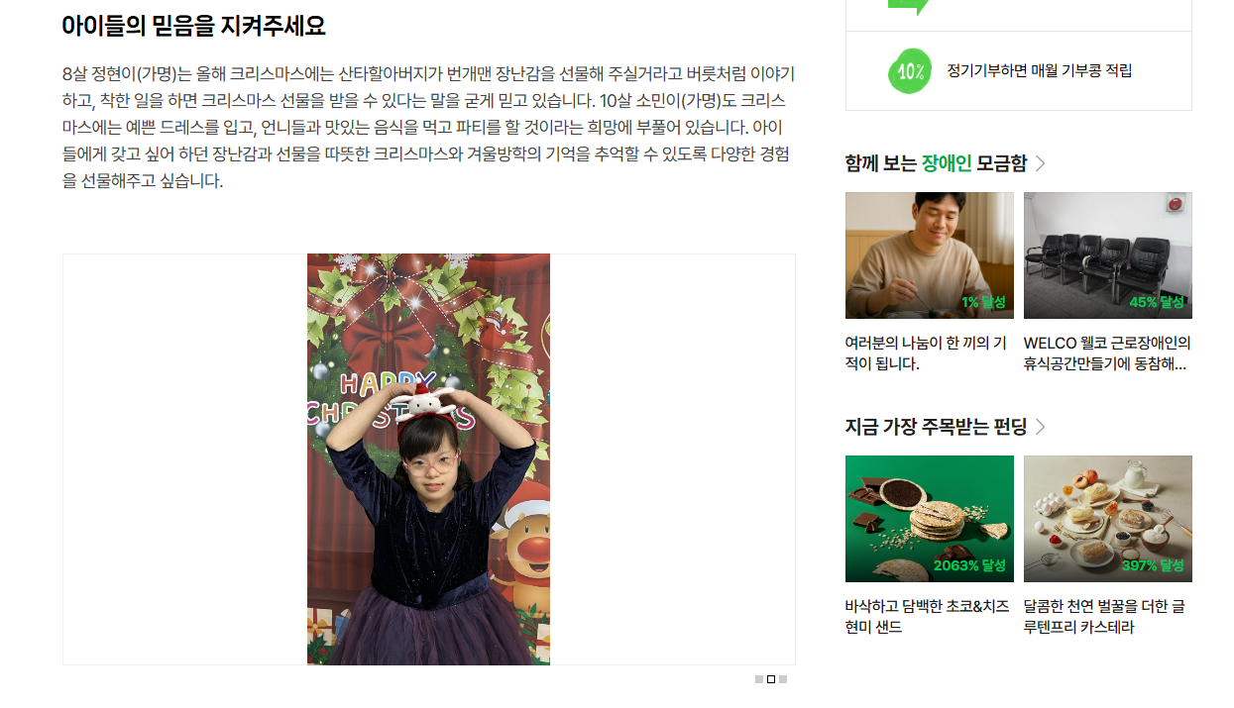Open 바삭하고 담백한 초코&치즈 현미 샌드 link
This screenshot has width=1234, height=708.
pos(927,616)
